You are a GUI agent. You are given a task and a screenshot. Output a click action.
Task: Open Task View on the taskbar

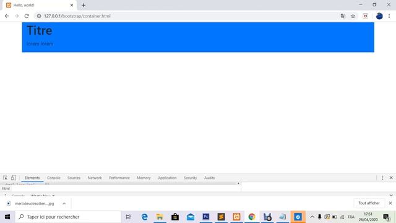coord(129,217)
